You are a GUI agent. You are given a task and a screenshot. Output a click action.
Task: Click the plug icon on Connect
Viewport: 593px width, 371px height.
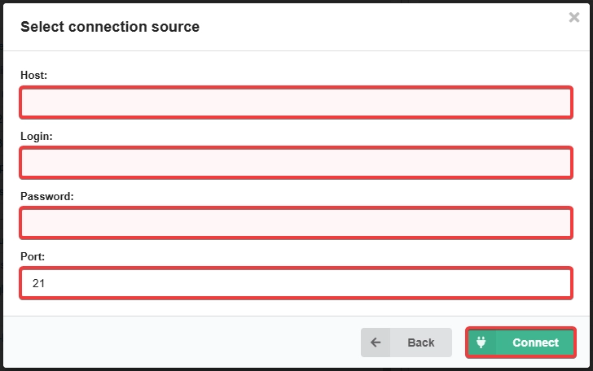tap(481, 343)
